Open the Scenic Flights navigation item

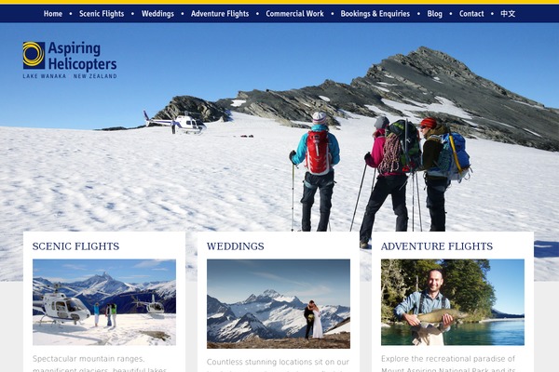click(x=102, y=14)
